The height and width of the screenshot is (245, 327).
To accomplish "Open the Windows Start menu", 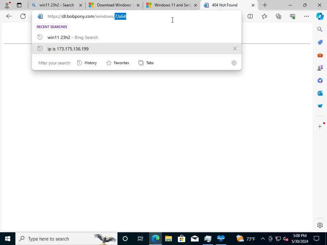I will [8, 239].
